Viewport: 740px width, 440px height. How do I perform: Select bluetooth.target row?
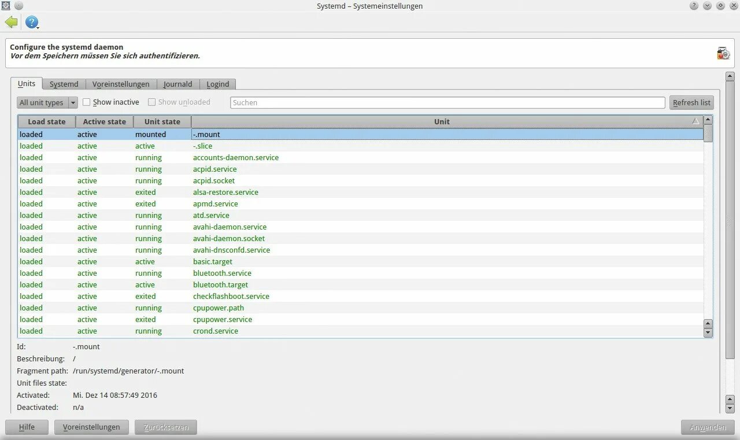click(x=360, y=284)
